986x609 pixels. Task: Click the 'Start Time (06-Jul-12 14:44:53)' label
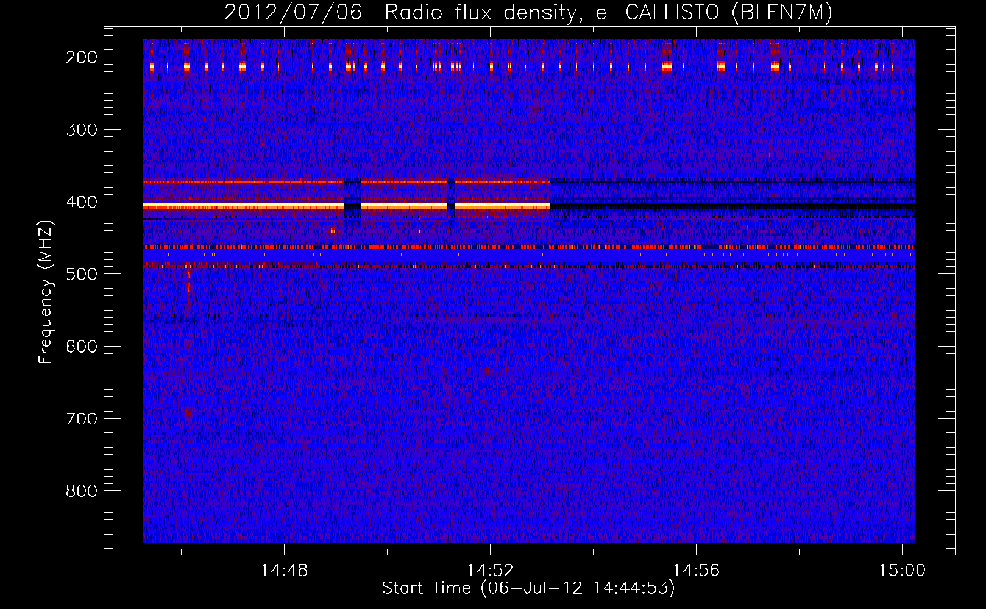click(528, 588)
